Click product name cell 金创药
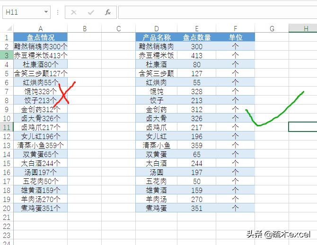Viewport: 317px width, 245px height. 156,109
